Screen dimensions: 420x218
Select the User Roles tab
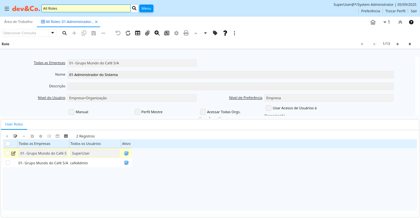[x=14, y=124]
